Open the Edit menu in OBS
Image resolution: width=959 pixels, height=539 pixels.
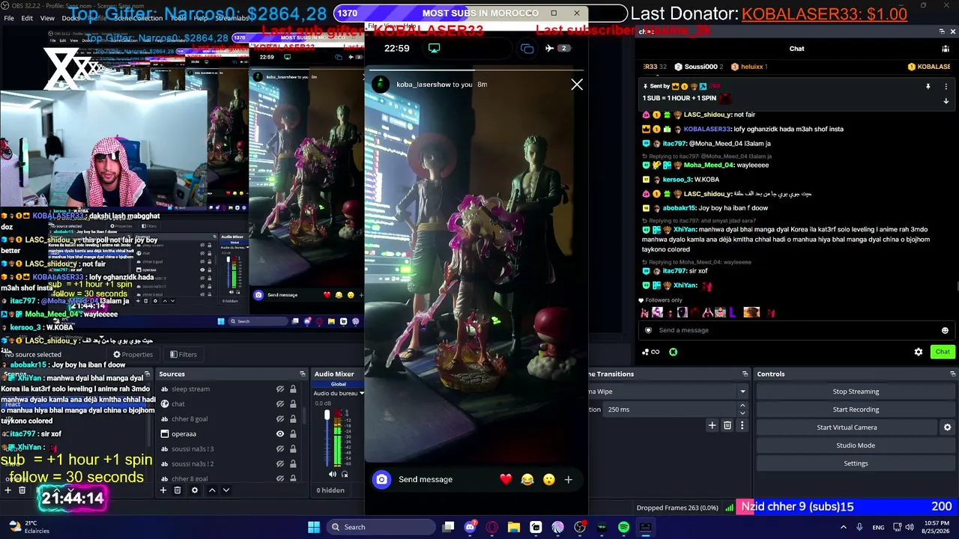click(x=27, y=18)
